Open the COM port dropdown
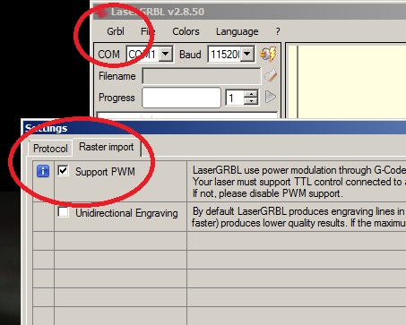Viewport: 406px width, 325px height. click(166, 55)
